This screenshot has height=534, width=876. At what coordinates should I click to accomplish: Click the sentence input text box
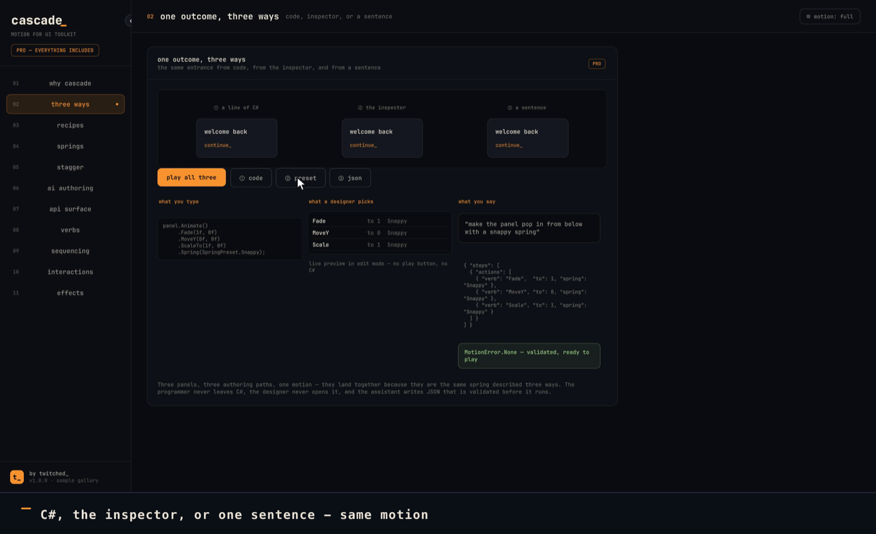tap(529, 228)
